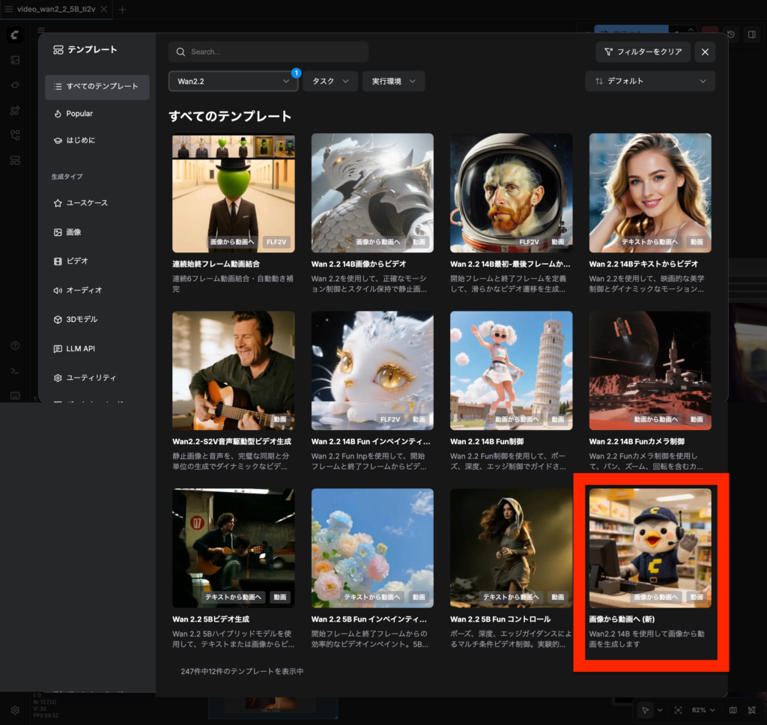Open the settings gear at bottom left
The image size is (767, 725).
15,709
